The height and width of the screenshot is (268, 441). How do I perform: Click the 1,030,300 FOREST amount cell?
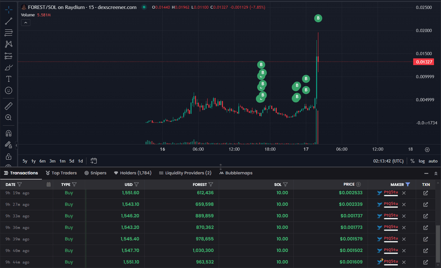203,250
